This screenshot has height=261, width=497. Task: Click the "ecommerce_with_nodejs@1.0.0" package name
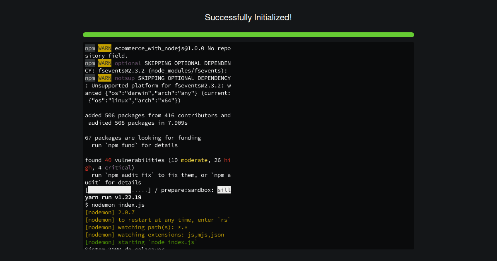[159, 48]
